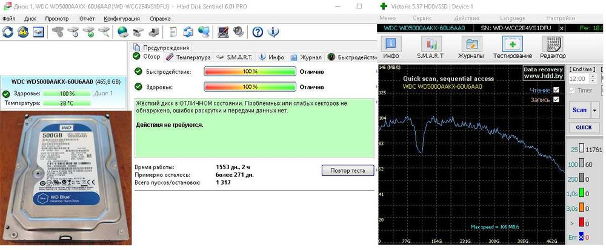Open the Сервис menu in Victoria
Image resolution: width=606 pixels, height=250 pixels.
tap(422, 18)
